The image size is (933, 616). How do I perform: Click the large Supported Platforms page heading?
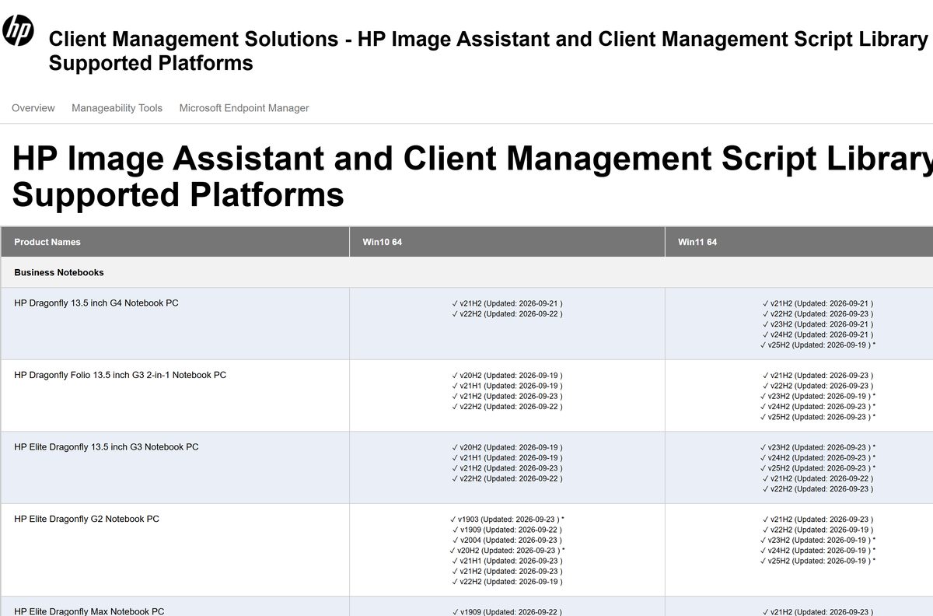pyautogui.click(x=473, y=176)
